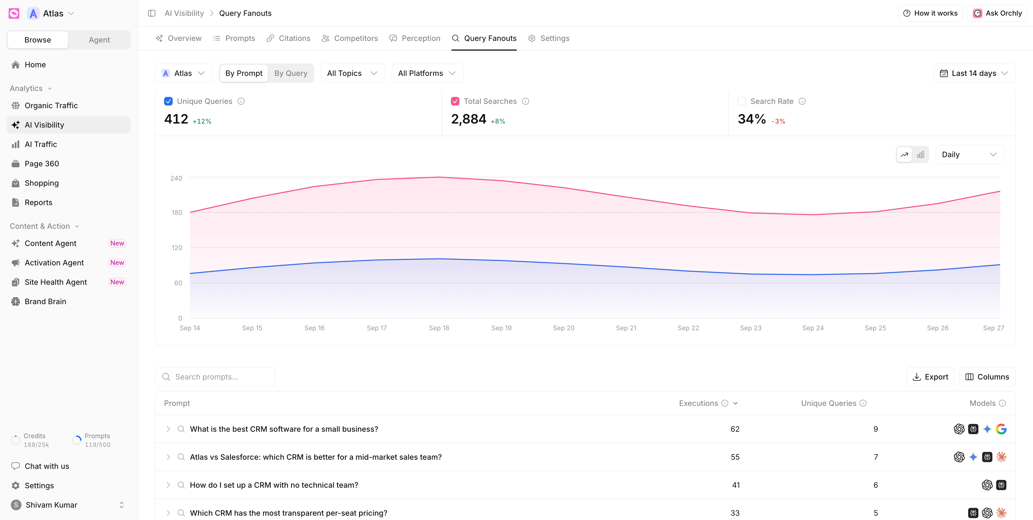Toggle the sidebar collapse icon
The image size is (1033, 520).
coord(151,13)
